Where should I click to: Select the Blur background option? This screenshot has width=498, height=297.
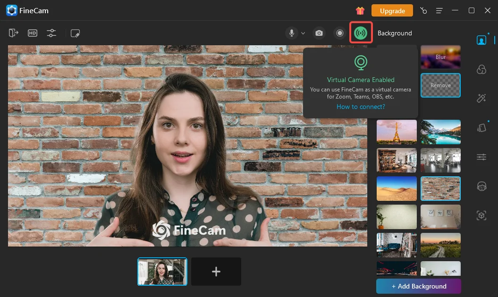(440, 57)
